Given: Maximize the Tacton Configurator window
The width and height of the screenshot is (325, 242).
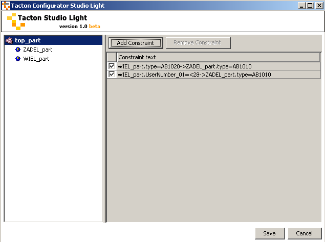Looking at the screenshot, I should click(310, 6).
